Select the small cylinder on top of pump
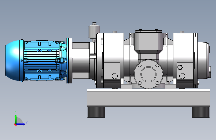This screenshot has width=216, height=140. pyautogui.click(x=94, y=31)
